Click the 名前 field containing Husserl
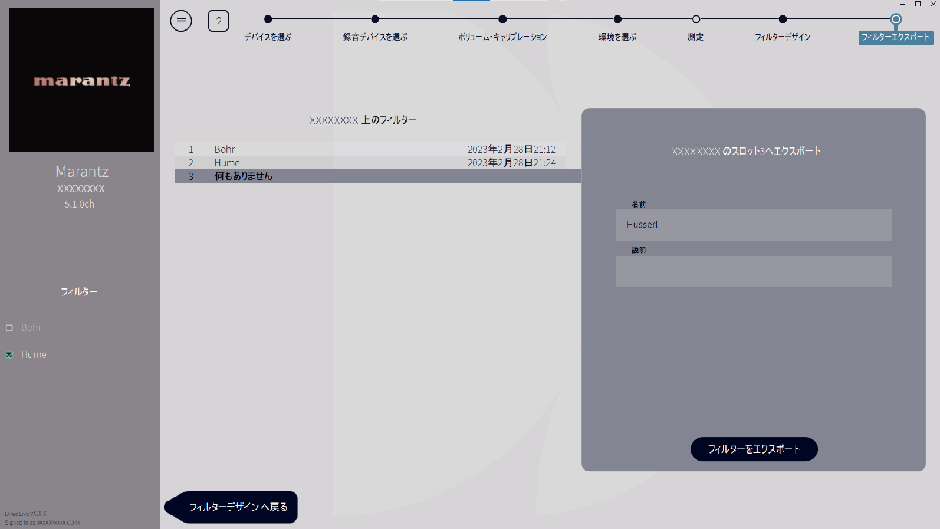940x529 pixels. tap(754, 225)
